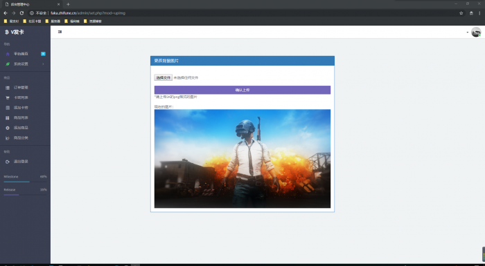
Task: Click the 添加卡密 sheet icon in sidebar
Action: pyautogui.click(x=8, y=108)
